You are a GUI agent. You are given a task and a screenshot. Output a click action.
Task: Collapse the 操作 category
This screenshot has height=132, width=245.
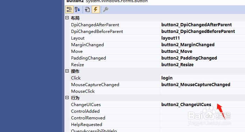click(x=67, y=71)
